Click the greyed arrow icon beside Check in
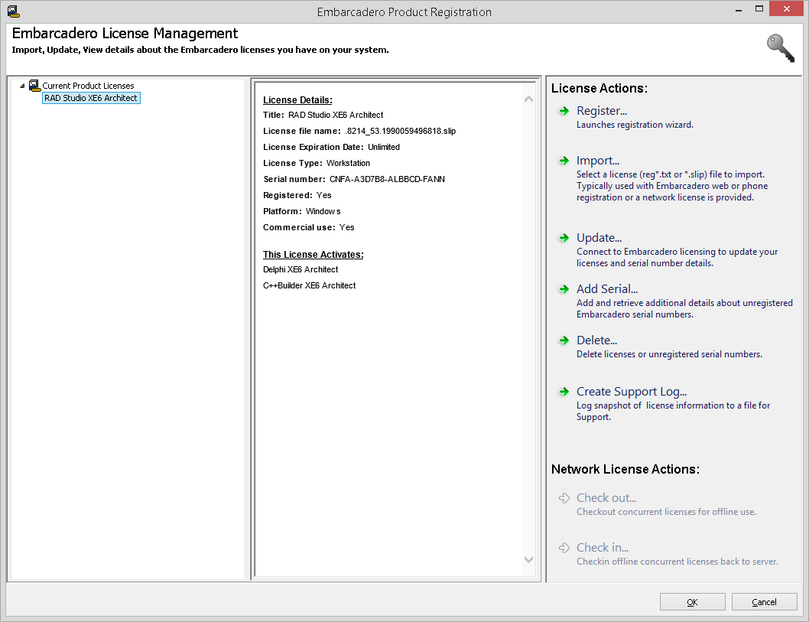Viewport: 809px width, 622px height. (564, 548)
